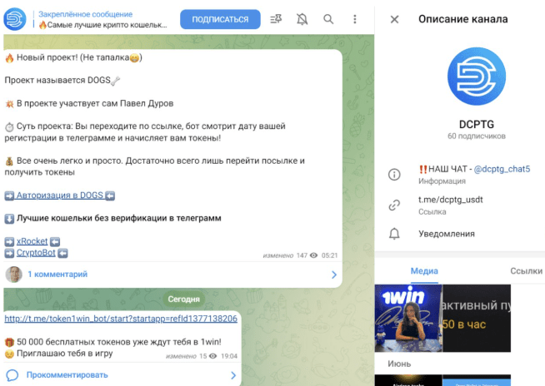Click the comment bubble icon beside Прокомментировать

click(14, 375)
